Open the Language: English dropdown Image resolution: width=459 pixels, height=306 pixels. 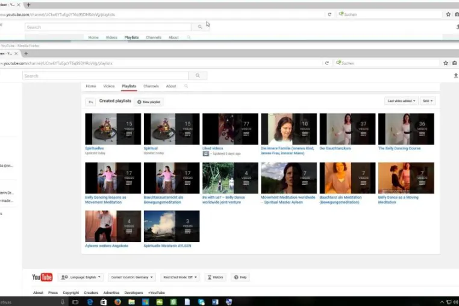click(81, 277)
